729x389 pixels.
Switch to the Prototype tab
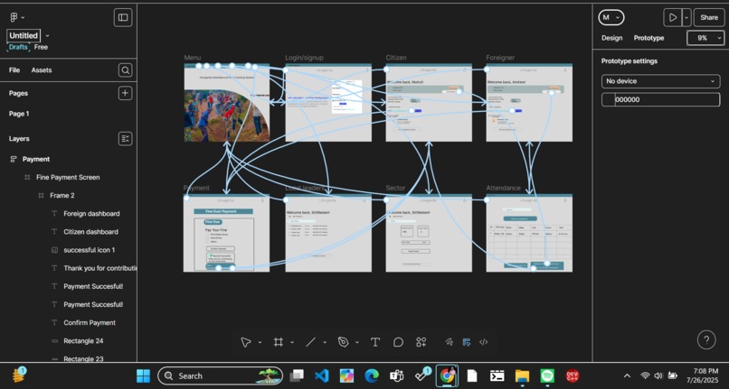point(649,38)
